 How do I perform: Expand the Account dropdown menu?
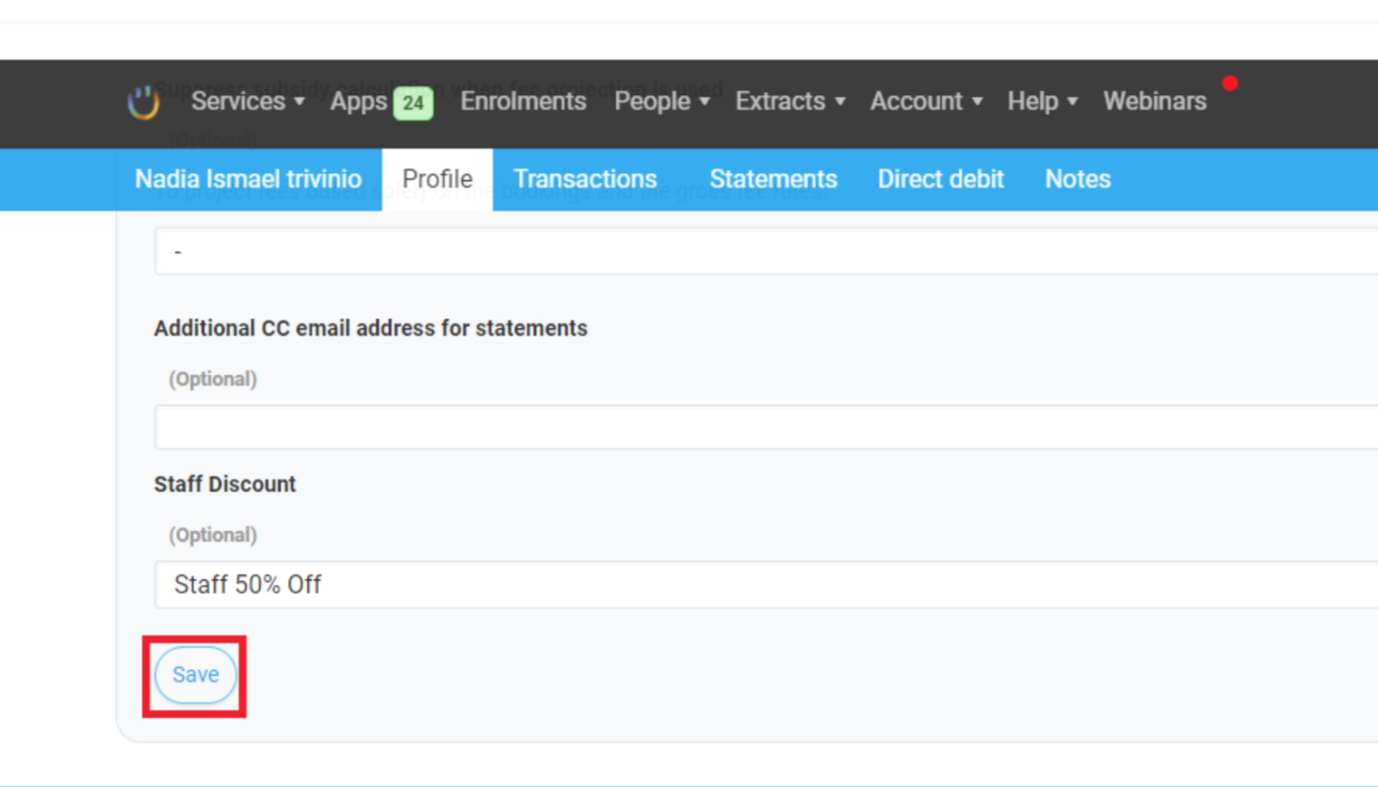coord(926,102)
